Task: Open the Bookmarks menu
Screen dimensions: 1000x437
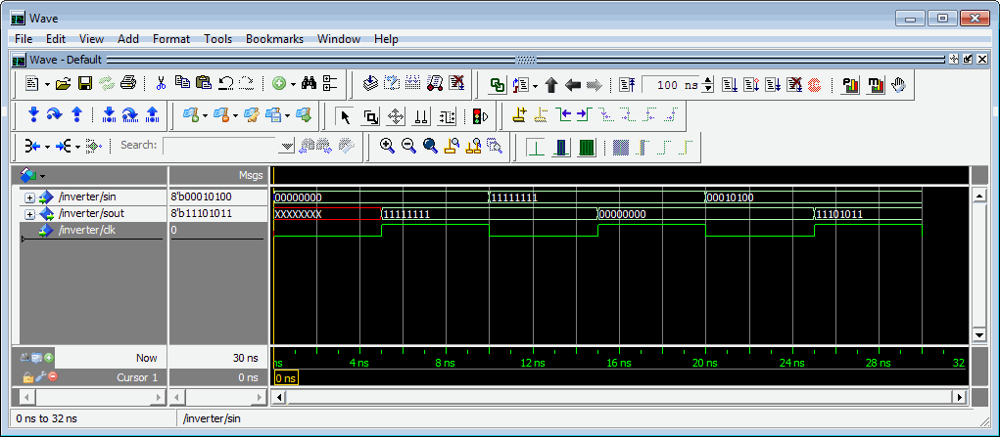Action: pos(275,39)
